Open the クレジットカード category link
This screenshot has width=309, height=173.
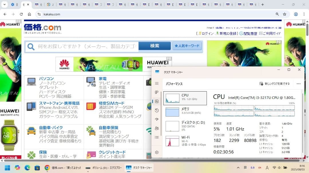pos(112,152)
